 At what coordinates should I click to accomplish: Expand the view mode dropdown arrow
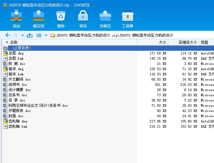[x=46, y=35]
